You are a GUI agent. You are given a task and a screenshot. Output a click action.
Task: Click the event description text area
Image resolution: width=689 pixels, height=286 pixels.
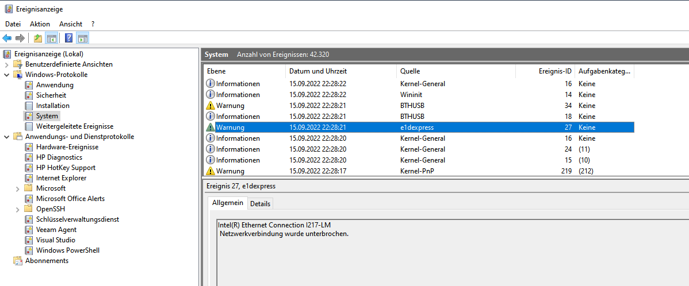tap(453, 252)
